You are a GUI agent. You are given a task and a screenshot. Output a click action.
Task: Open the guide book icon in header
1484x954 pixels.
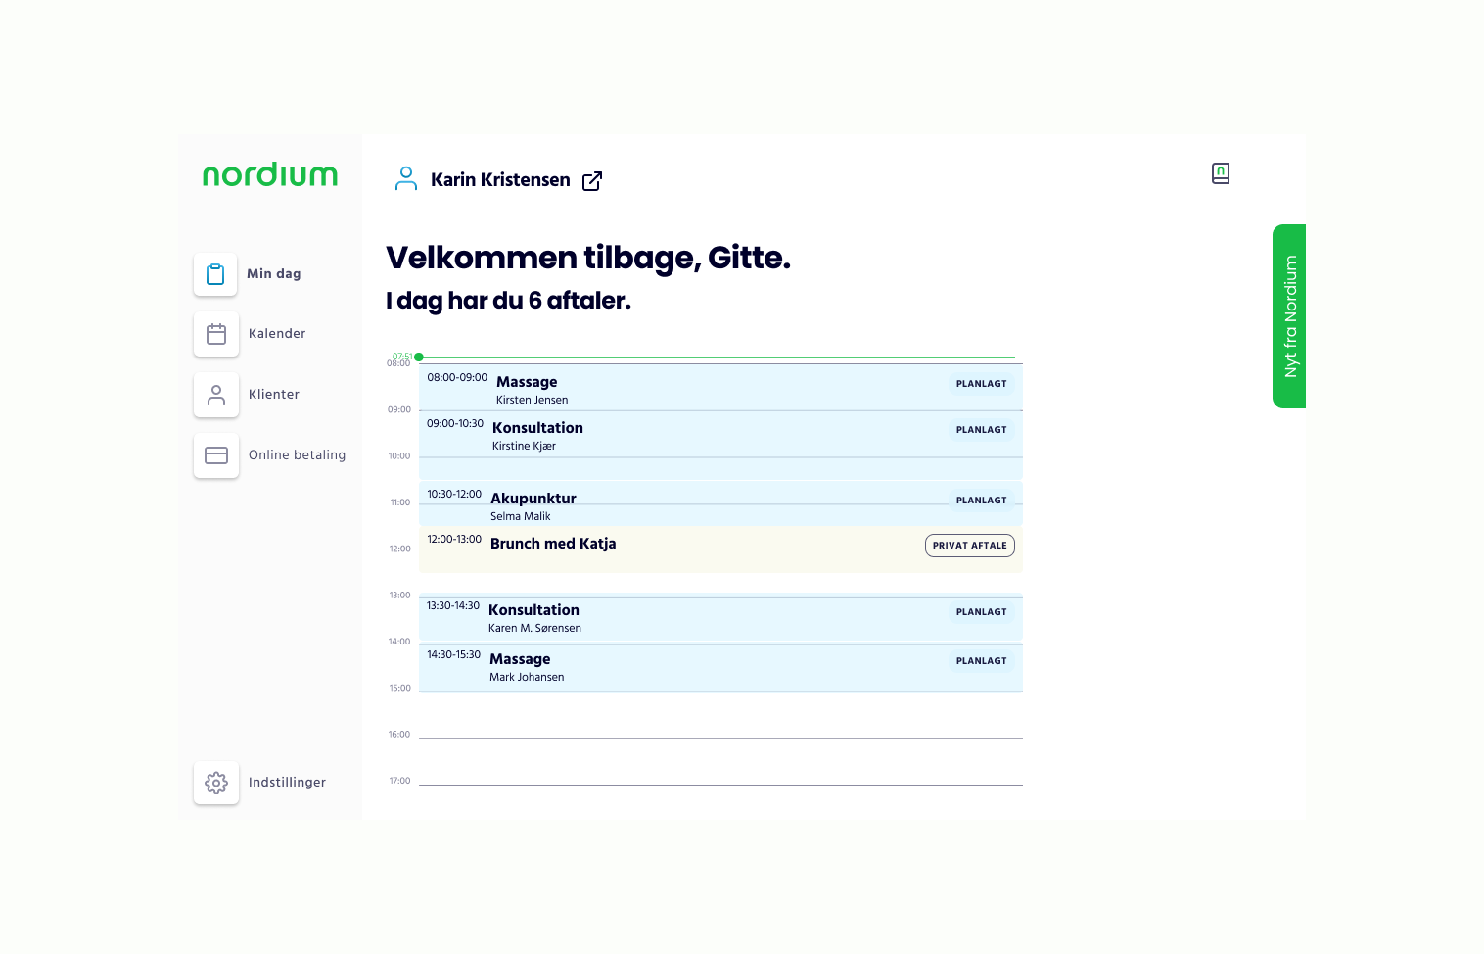point(1220,173)
